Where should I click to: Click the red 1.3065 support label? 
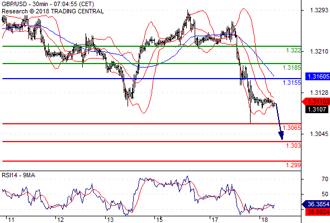(292, 128)
